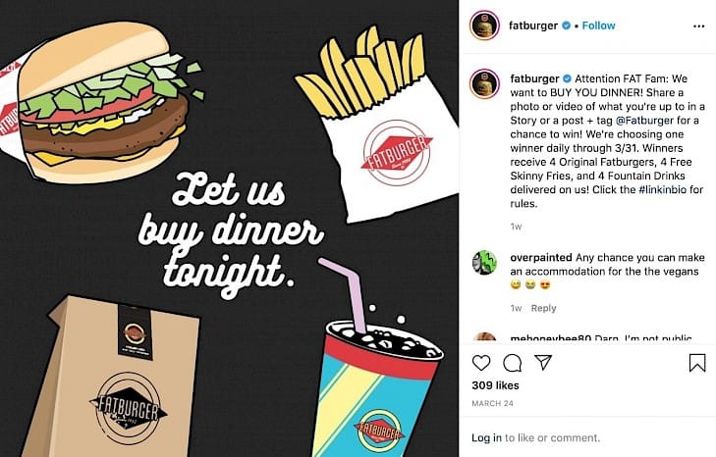This screenshot has height=457, width=716.
Task: Click the fatburger username in caption
Action: pyautogui.click(x=534, y=78)
